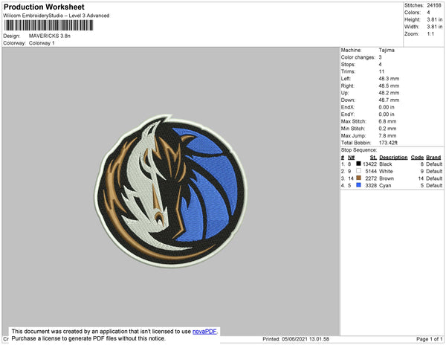Click the St. column header

(x=373, y=158)
